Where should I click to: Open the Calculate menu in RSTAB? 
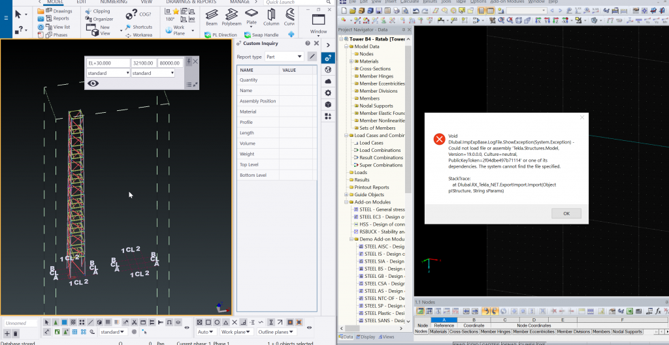point(409,2)
